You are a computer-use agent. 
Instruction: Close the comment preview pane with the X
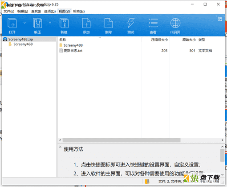(60, 147)
